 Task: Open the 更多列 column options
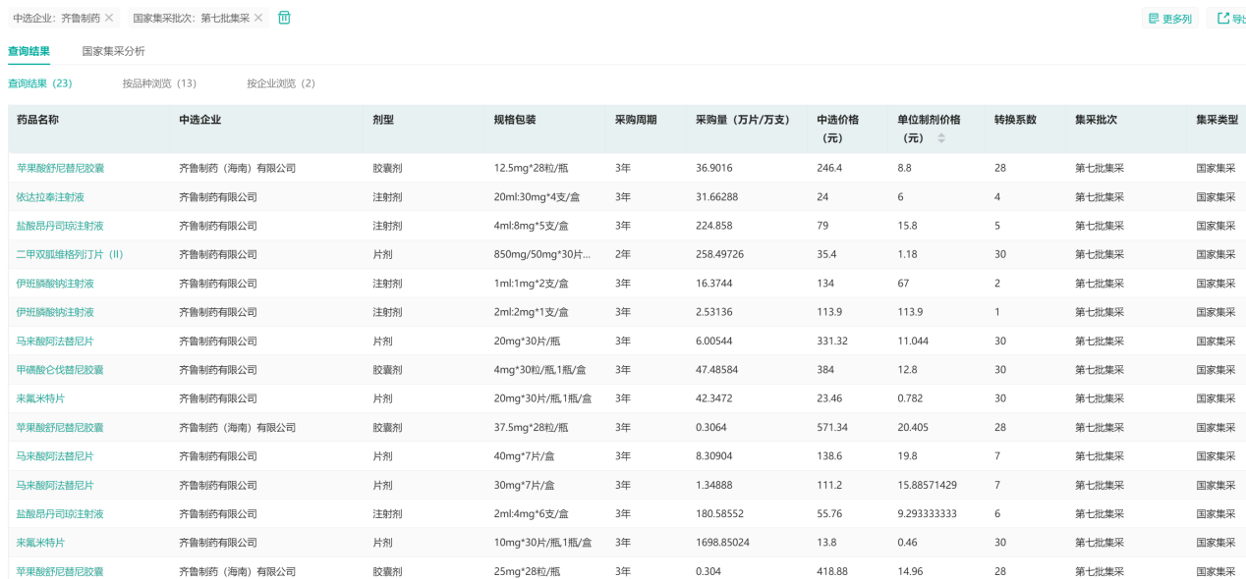[x=1169, y=19]
